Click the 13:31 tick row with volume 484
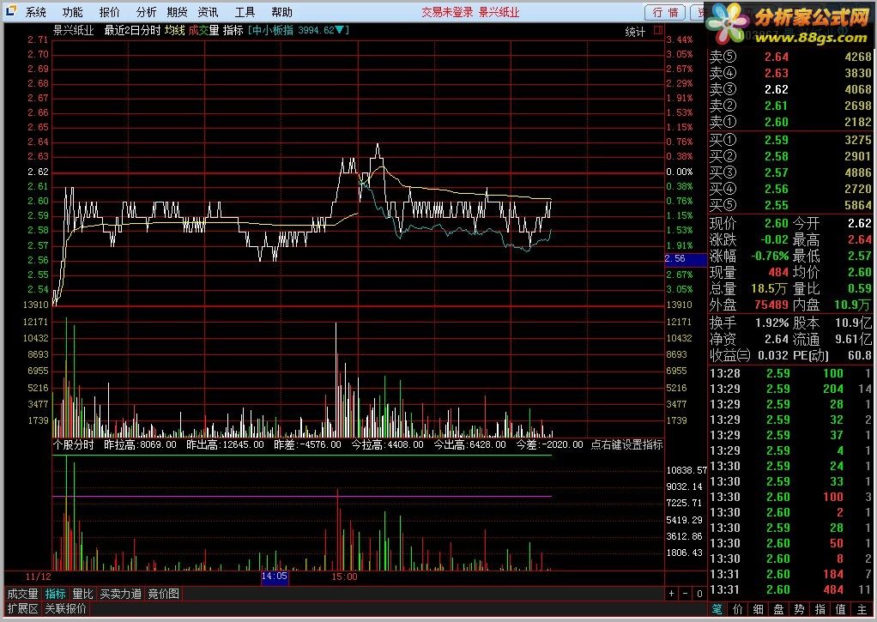The height and width of the screenshot is (622, 877). pyautogui.click(x=790, y=589)
